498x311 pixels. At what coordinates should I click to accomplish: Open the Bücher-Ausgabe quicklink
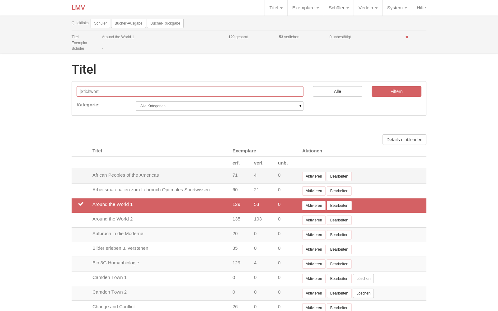click(x=128, y=23)
